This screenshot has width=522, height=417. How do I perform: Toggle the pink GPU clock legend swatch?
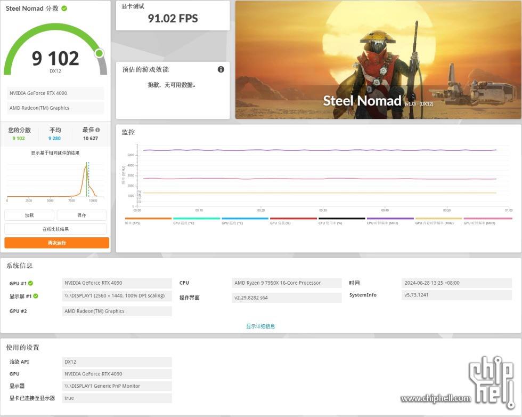pos(488,218)
